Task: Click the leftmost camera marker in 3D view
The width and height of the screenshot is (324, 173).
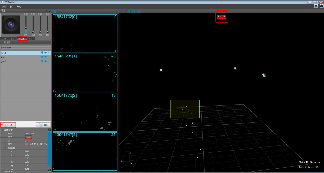Action: 161,70
